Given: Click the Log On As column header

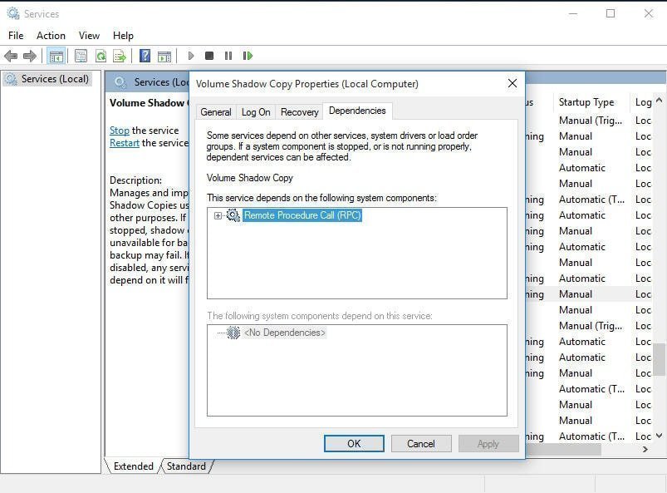Looking at the screenshot, I should point(643,102).
